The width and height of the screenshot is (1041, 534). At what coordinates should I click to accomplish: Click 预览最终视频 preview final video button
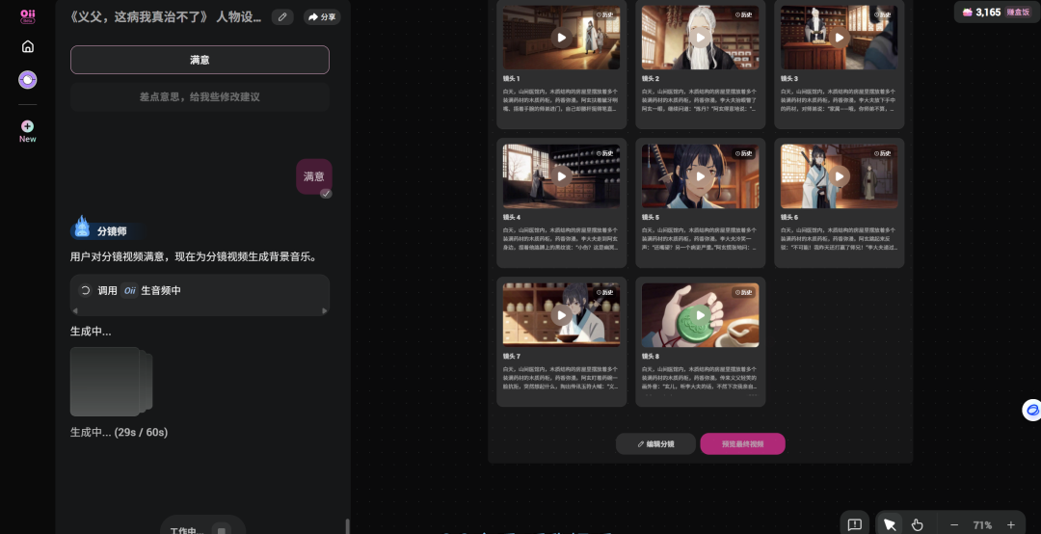click(743, 443)
